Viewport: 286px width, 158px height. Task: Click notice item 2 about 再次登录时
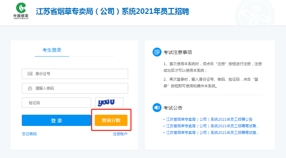[x=211, y=83]
